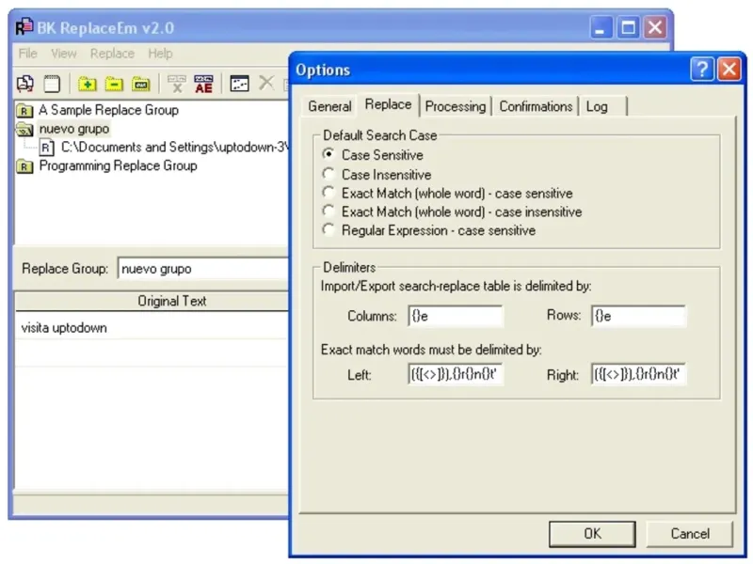Screen dimensions: 753x564
Task: Select the visita uptodown table row
Action: [152, 327]
